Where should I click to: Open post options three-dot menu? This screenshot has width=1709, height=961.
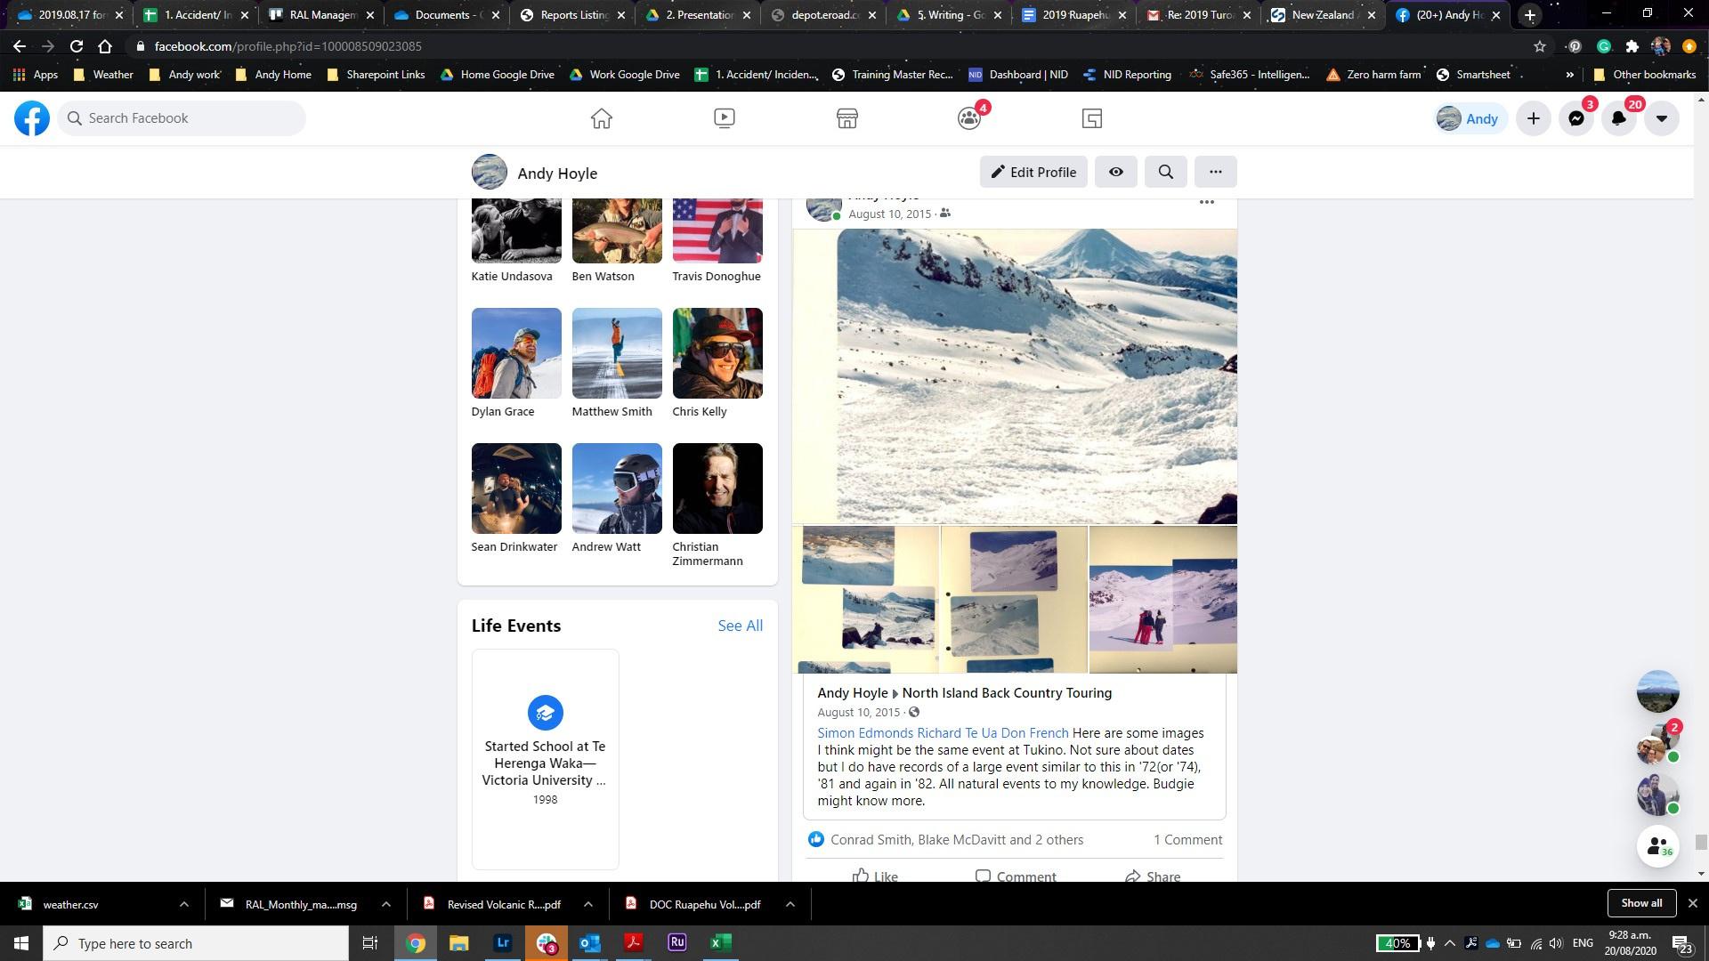pos(1207,203)
